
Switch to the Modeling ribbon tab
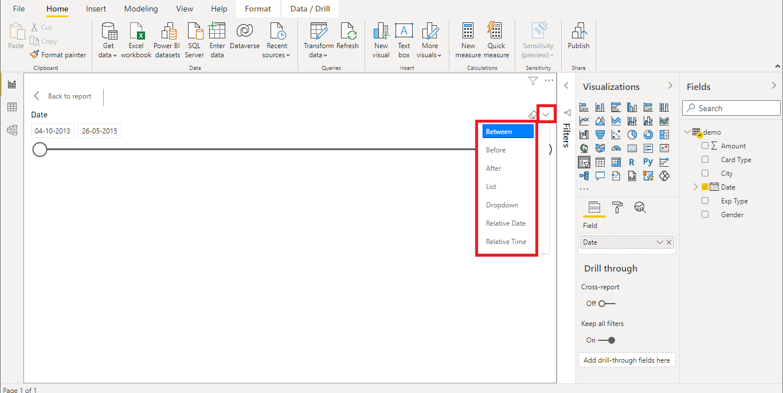point(141,9)
